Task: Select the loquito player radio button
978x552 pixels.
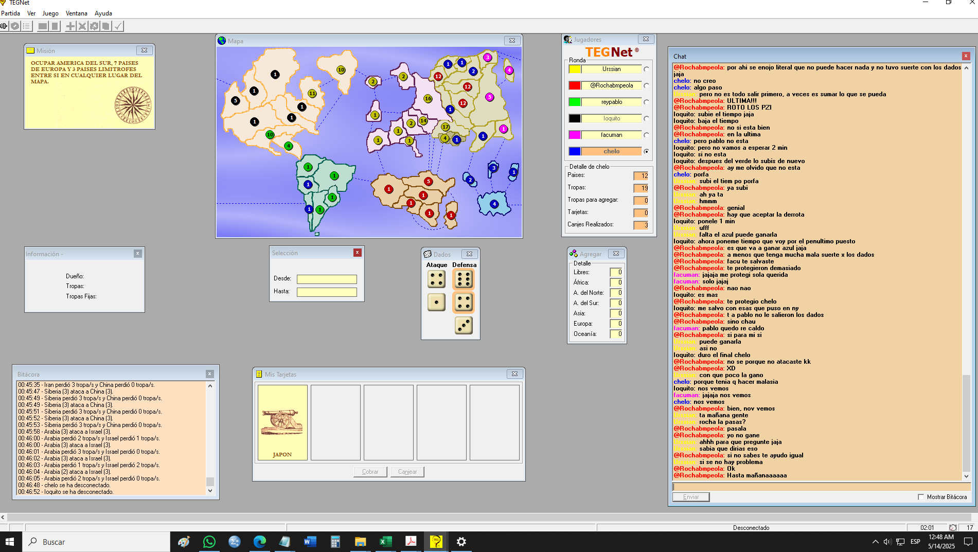Action: [x=646, y=118]
